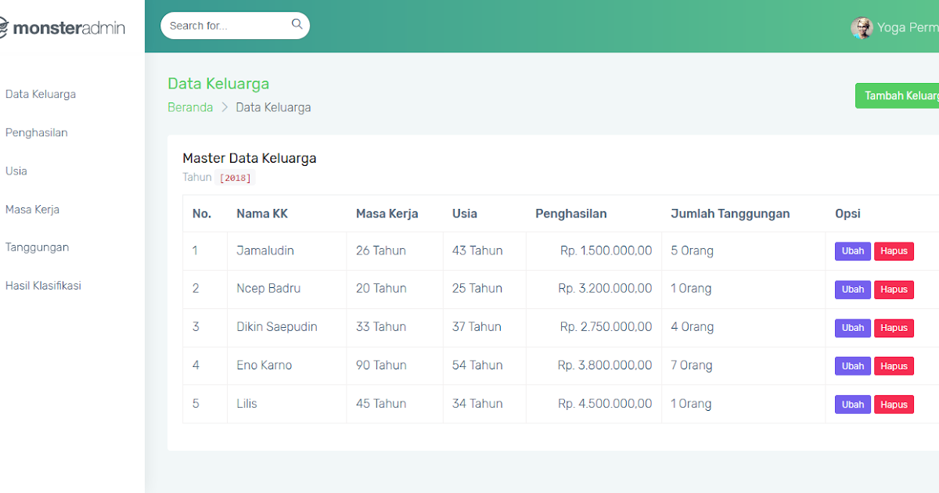Click the search magnifier icon

297,24
